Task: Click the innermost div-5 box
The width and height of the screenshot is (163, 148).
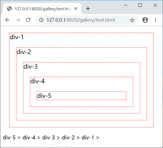Action: 81,96
